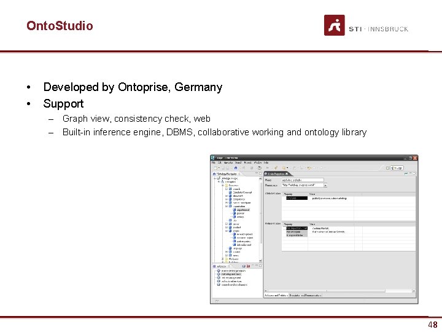Image resolution: width=442 pixels, height=332 pixels.
Task: Click the Property column header in attribute table
Action: (295, 194)
